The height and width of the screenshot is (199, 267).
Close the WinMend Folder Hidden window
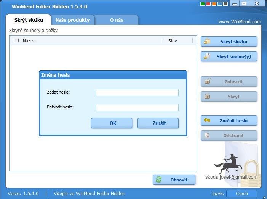pyautogui.click(x=257, y=3)
